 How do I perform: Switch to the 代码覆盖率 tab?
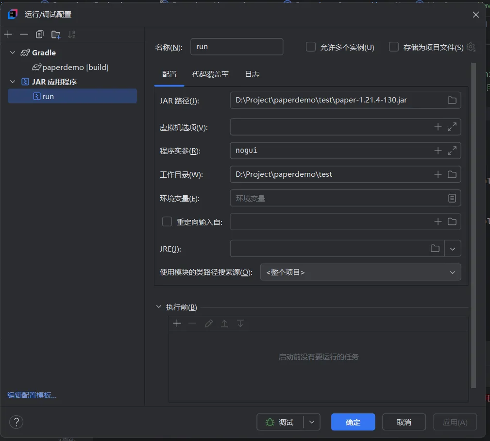210,74
